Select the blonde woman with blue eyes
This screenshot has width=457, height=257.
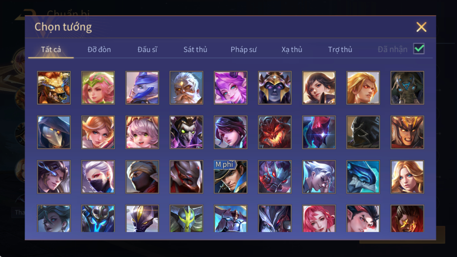[407, 177]
